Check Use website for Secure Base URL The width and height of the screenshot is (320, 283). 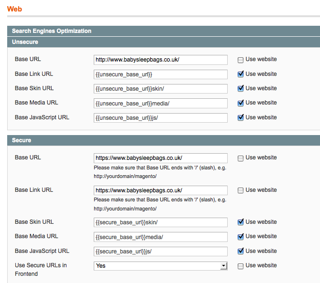click(x=241, y=158)
